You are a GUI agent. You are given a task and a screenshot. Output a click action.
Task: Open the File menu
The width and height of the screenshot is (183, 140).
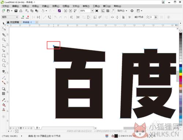coord(6,6)
